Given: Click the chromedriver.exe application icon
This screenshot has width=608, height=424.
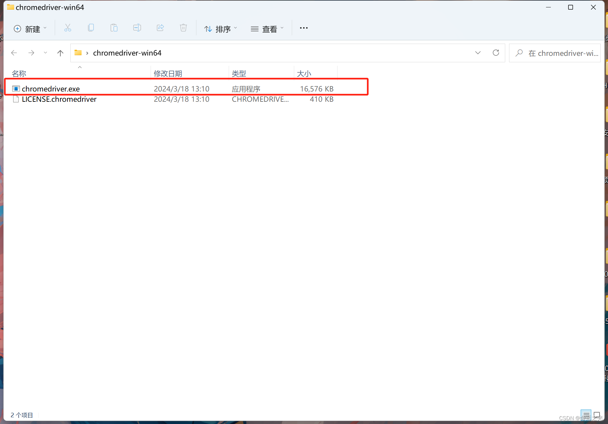Looking at the screenshot, I should click(16, 89).
